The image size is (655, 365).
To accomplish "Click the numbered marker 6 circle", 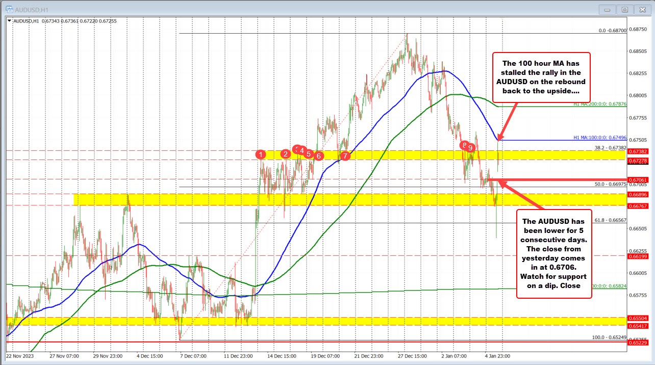I will click(x=318, y=157).
